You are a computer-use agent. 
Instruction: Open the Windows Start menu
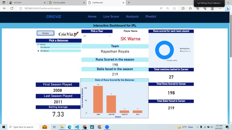[3, 127]
